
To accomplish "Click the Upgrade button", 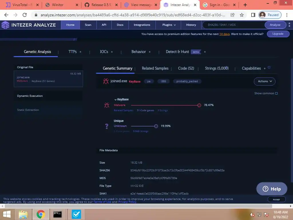I will pyautogui.click(x=278, y=34).
